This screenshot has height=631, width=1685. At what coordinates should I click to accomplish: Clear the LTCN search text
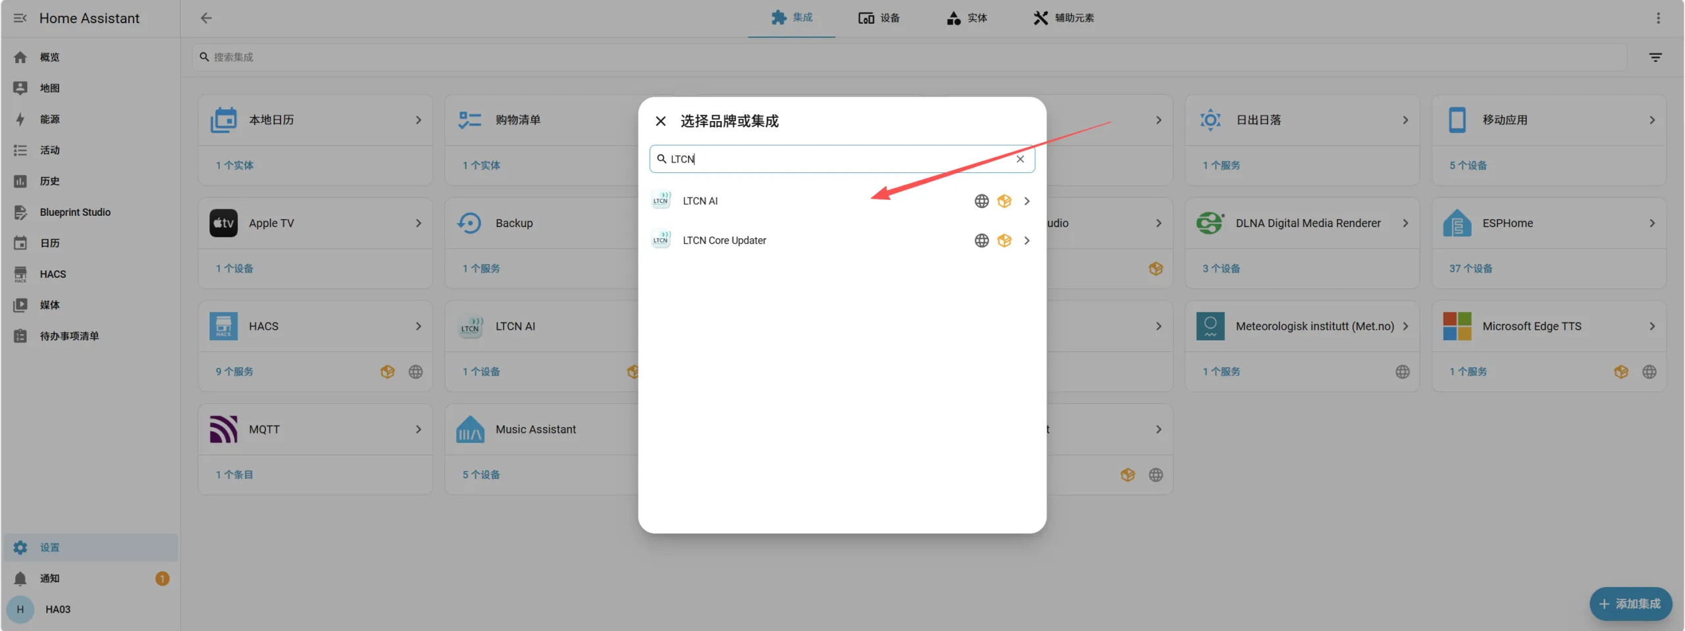1020,159
